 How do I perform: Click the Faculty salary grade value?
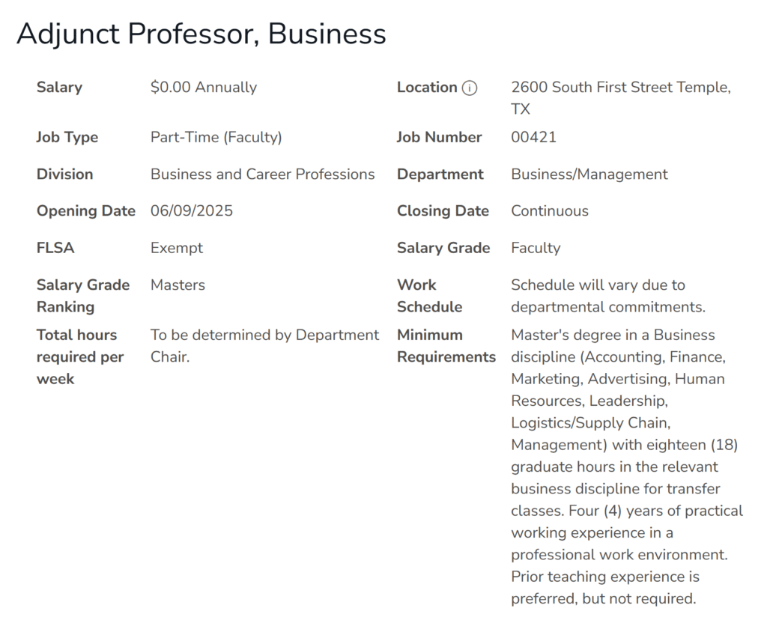point(535,248)
